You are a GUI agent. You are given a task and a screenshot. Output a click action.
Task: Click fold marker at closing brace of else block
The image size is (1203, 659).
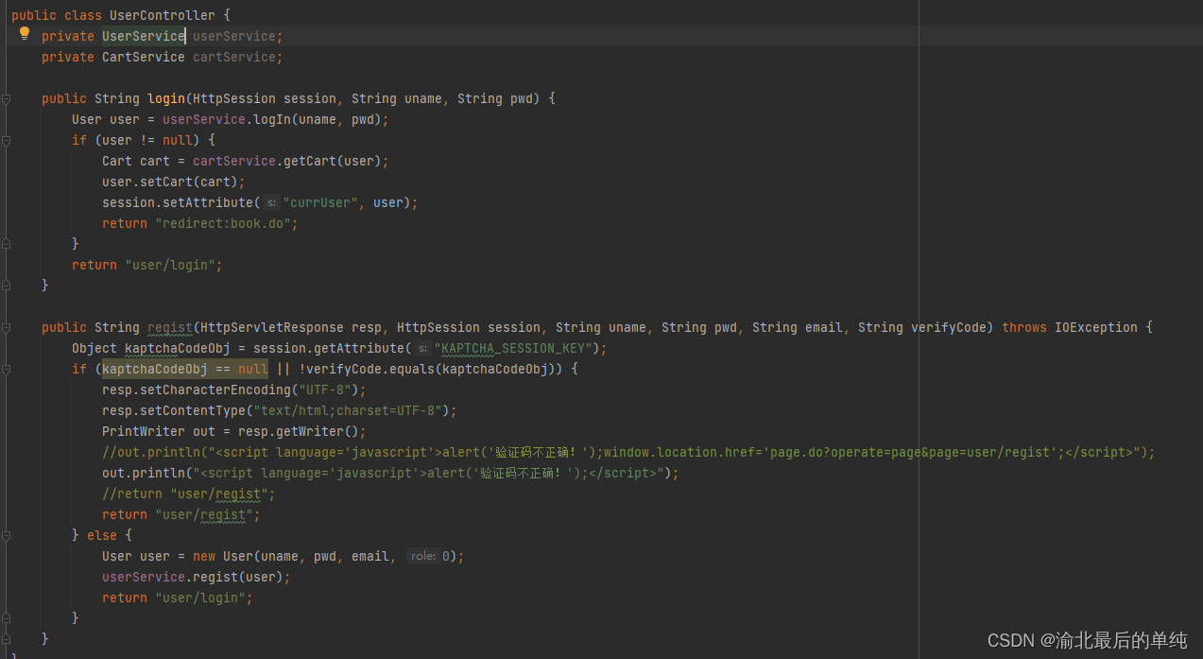(x=6, y=618)
